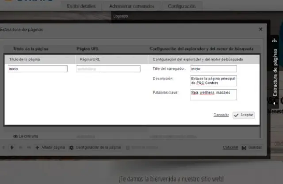Click the Aceptar button in the page settings
283x184 pixels.
[x=244, y=115]
